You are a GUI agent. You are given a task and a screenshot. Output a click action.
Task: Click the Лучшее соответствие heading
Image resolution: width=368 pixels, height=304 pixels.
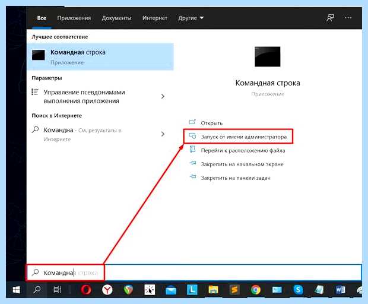click(60, 37)
